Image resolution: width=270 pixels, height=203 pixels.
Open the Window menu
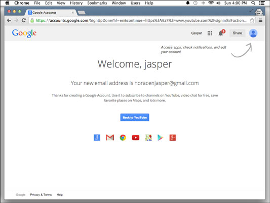pyautogui.click(x=119, y=3)
